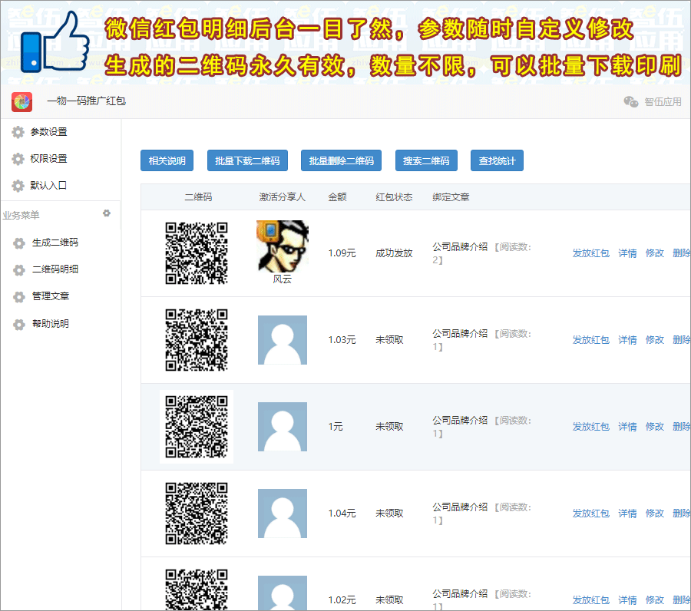Viewport: 691px width, 611px height.
Task: Click the 一物一码推广红包 app logo icon
Action: tap(22, 102)
